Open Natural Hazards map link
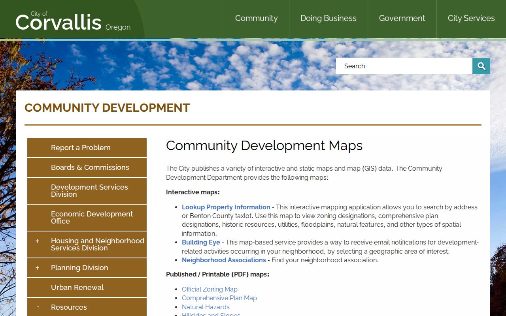506x316 pixels. point(206,307)
